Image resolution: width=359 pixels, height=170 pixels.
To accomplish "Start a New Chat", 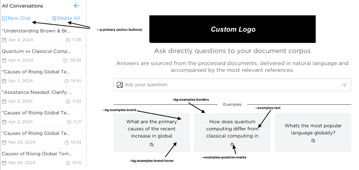I will click(19, 18).
